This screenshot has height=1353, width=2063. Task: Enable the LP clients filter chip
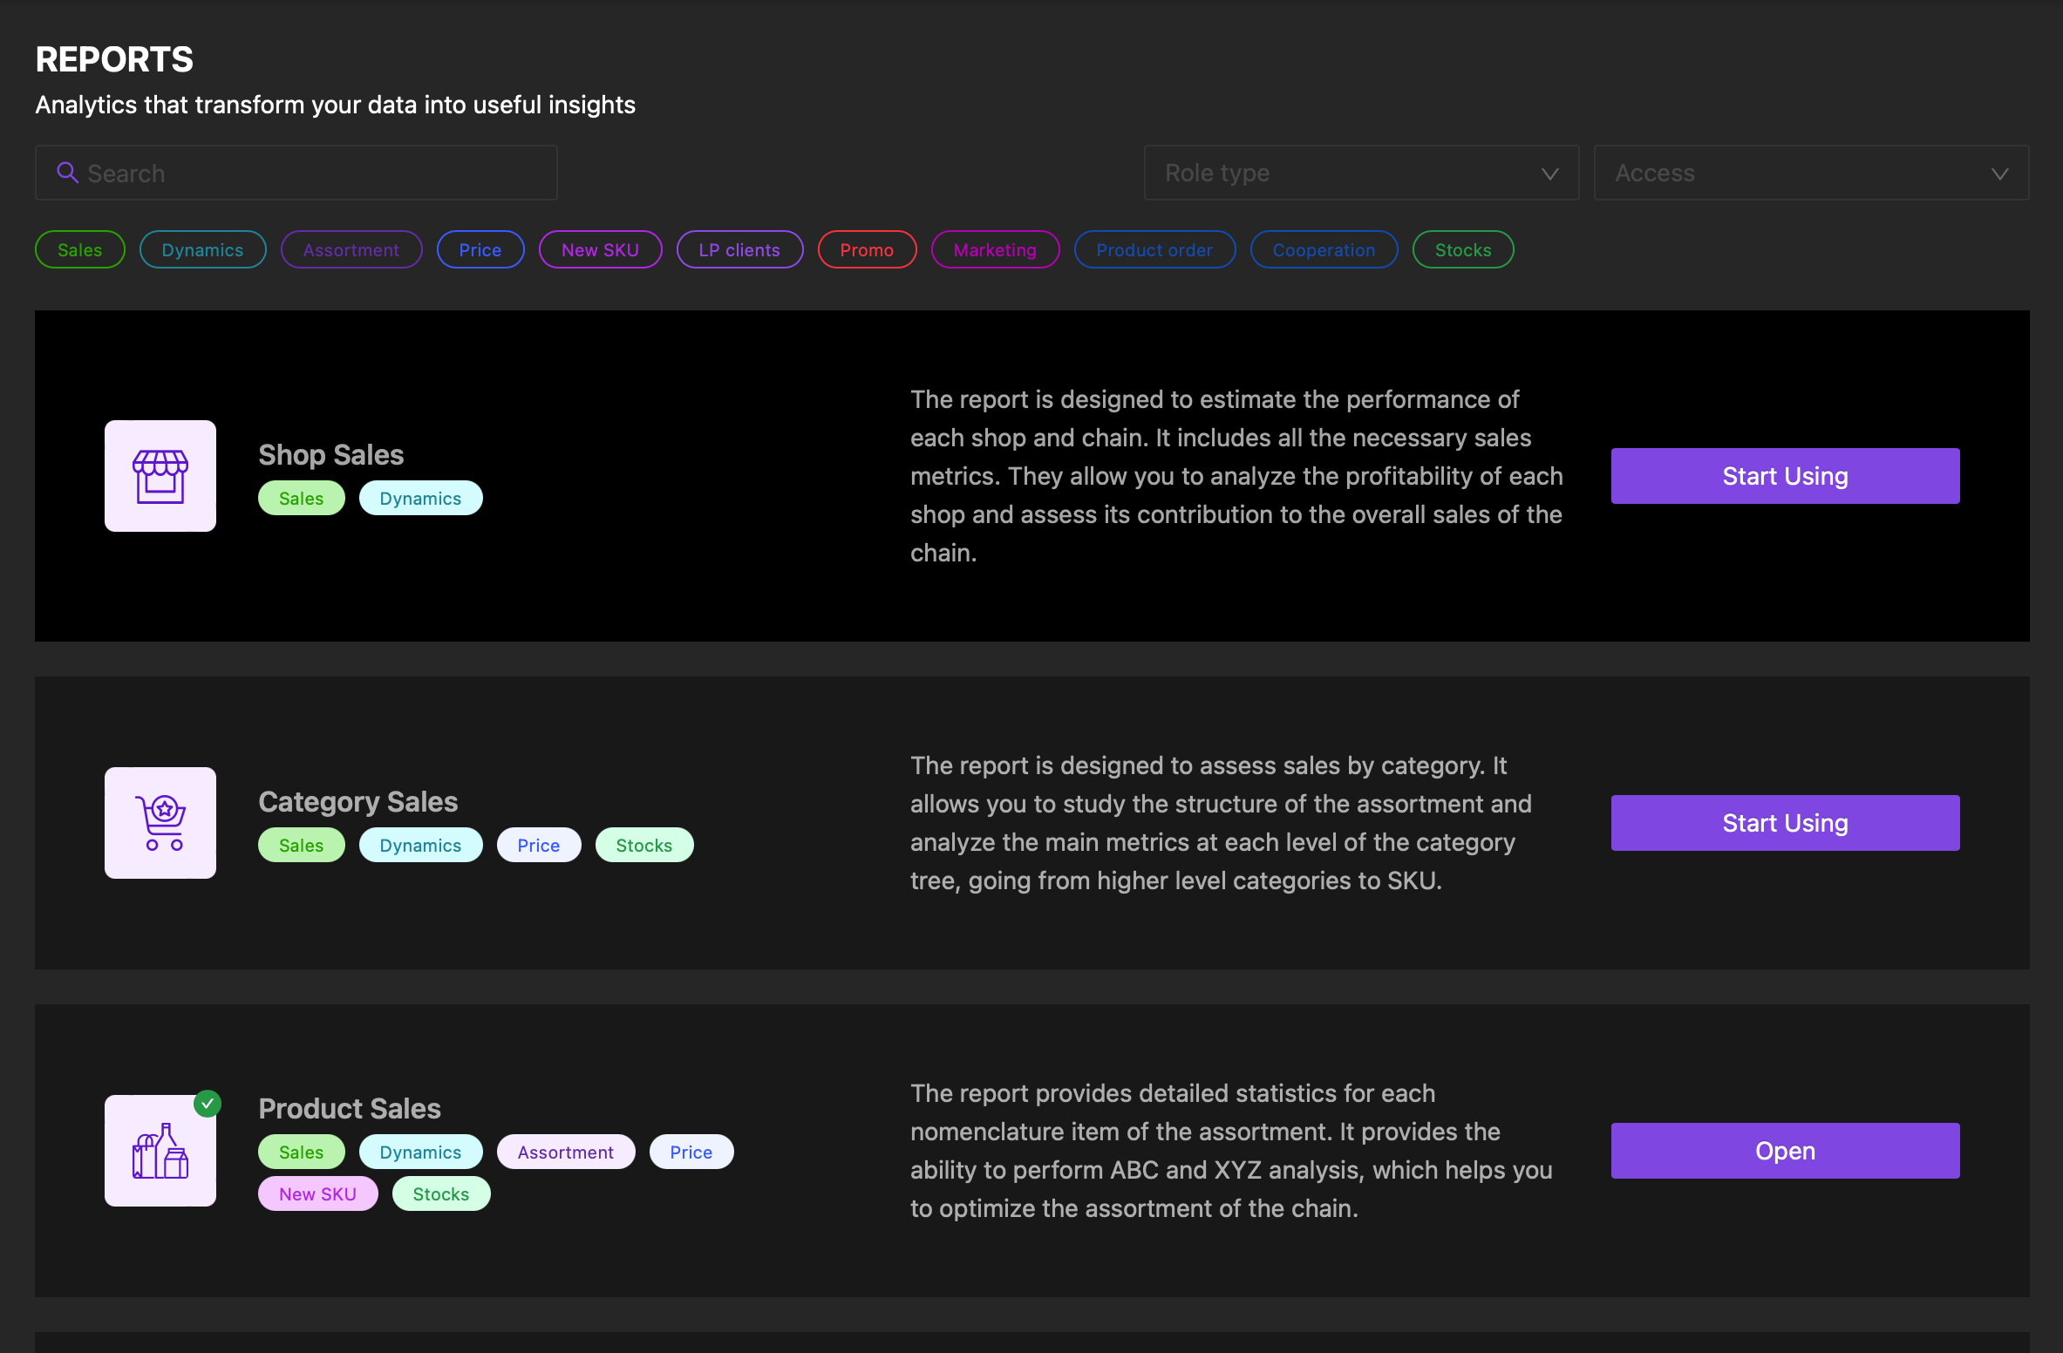[x=739, y=250]
